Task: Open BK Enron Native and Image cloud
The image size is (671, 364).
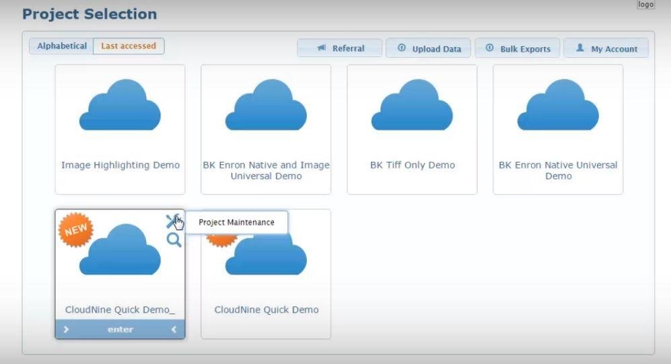Action: [x=266, y=105]
